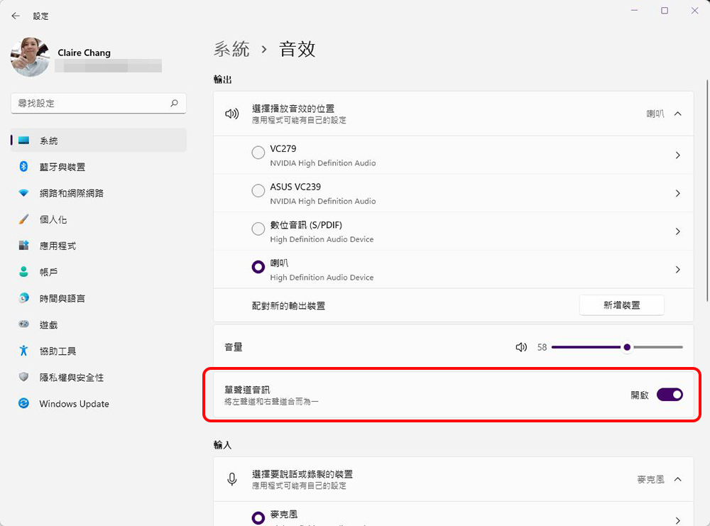Click the 個人化 paintbrush icon
Screen dimensions: 710x526
23,219
